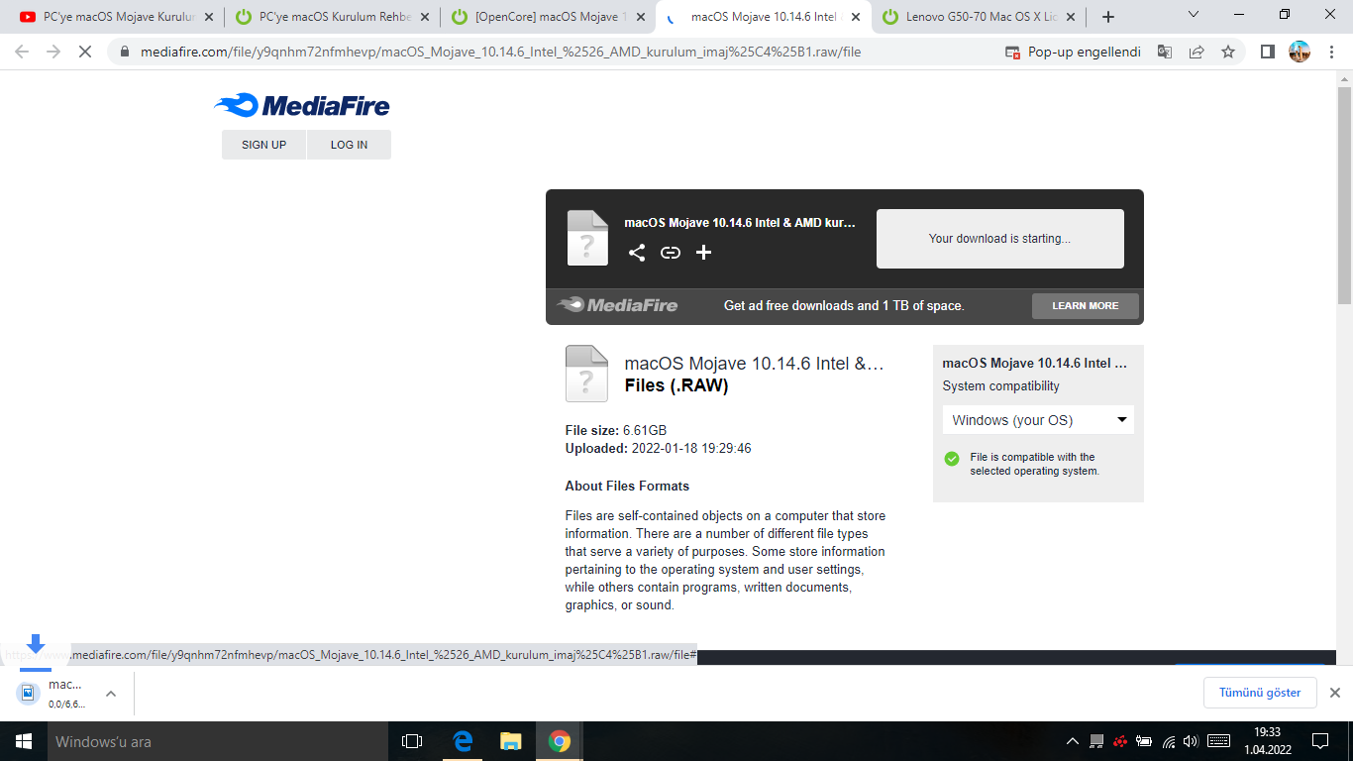Open File Explorer from the taskbar
This screenshot has width=1353, height=761.
pyautogui.click(x=511, y=741)
